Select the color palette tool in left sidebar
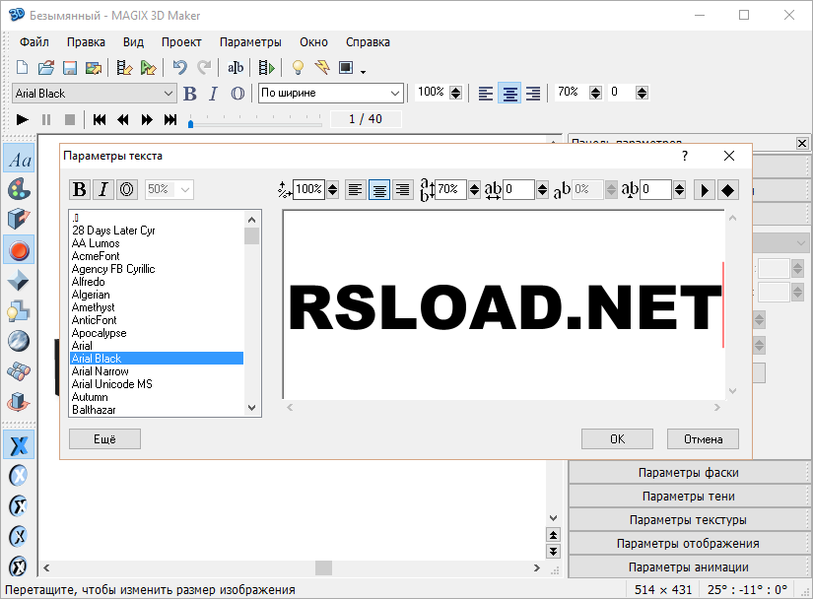The height and width of the screenshot is (599, 813). tap(19, 189)
